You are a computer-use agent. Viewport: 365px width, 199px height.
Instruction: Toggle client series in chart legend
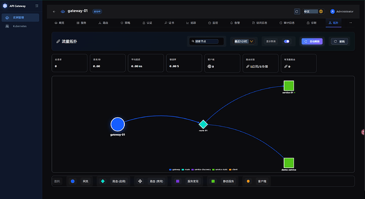(x=233, y=170)
